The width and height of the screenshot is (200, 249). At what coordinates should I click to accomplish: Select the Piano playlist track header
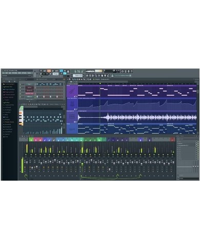click(72, 91)
